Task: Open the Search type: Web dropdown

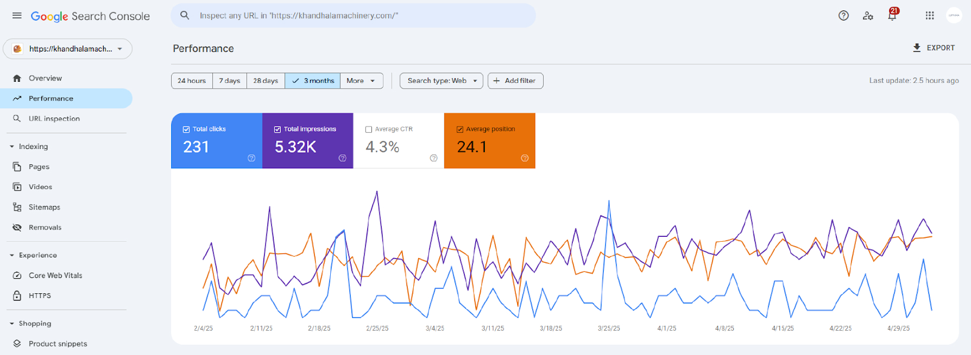Action: tap(442, 81)
